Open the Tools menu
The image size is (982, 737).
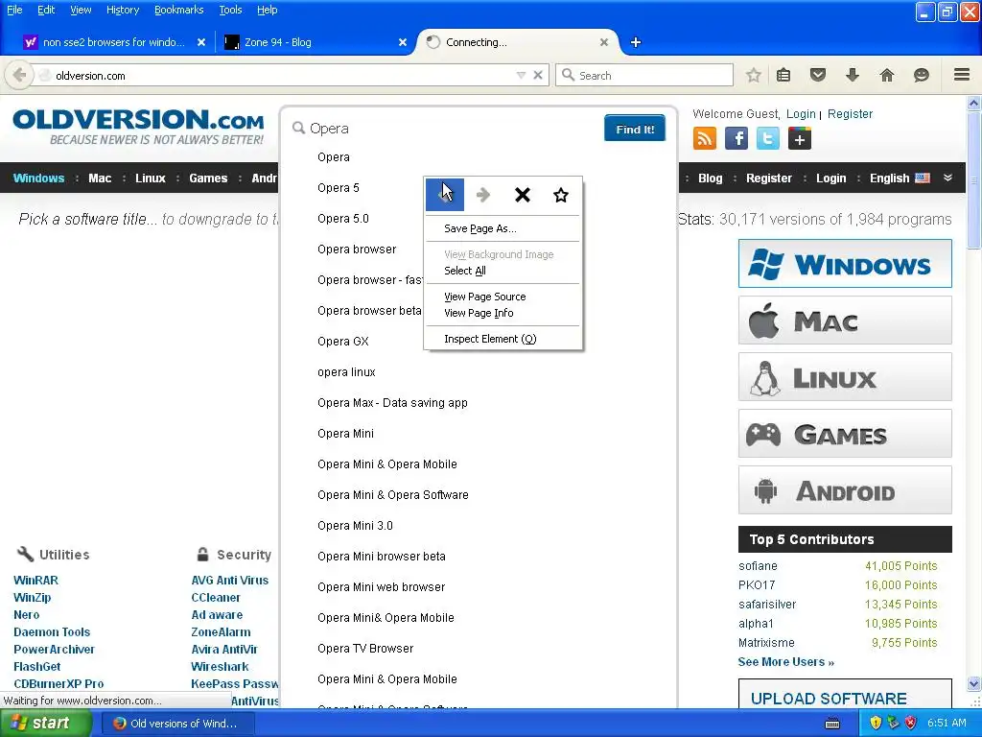pos(230,10)
